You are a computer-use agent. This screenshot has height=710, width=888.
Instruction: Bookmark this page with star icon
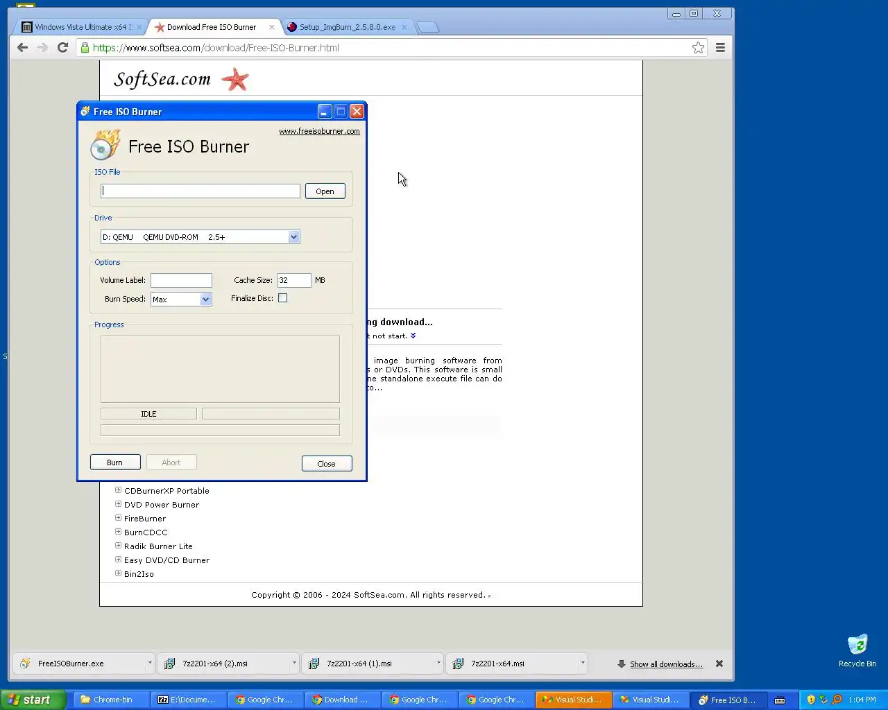tap(698, 47)
